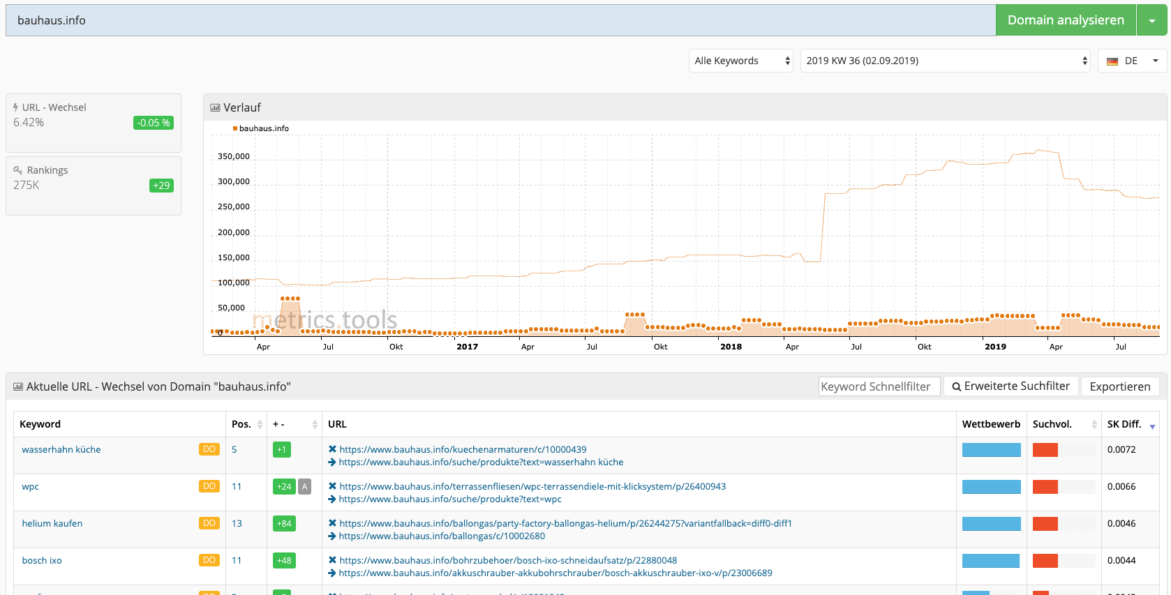1171x595 pixels.
Task: Sort table by SK Diff. column
Action: pos(1131,424)
